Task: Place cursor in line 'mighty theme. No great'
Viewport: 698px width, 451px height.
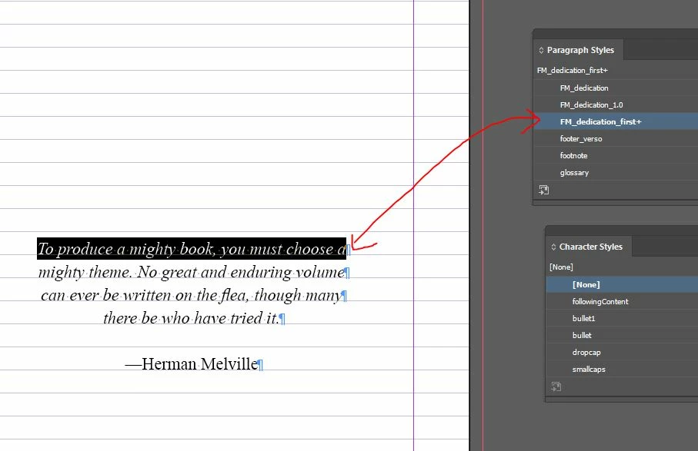Action: 192,272
